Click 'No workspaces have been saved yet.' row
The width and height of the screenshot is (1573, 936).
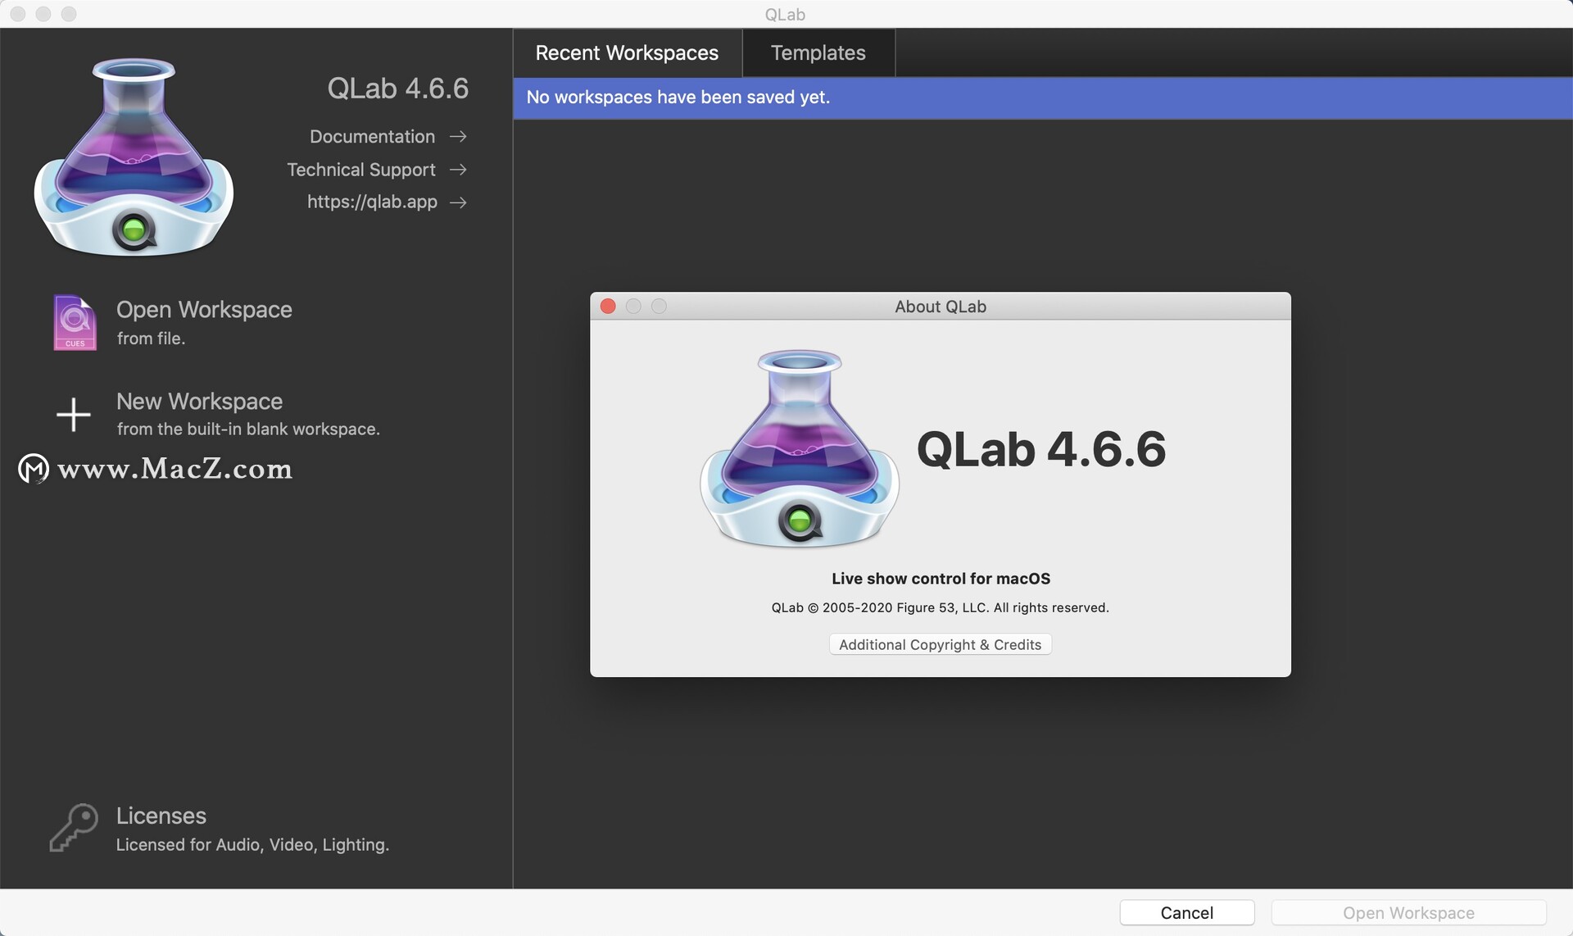coord(1042,98)
